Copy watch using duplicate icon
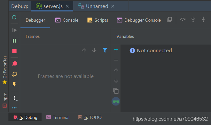Viewport: 211px width, 125px height. click(116, 91)
